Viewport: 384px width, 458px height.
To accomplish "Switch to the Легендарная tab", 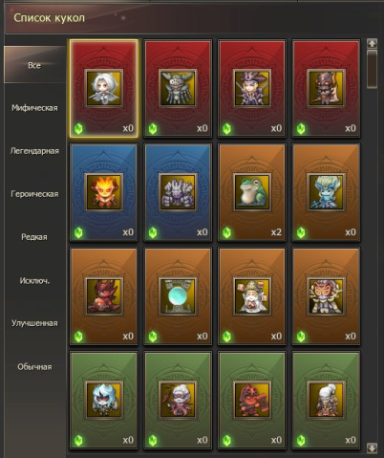I will coord(34,151).
